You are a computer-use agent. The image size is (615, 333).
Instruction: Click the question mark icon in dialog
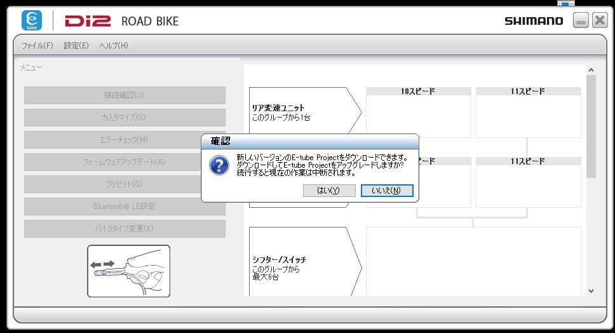tap(219, 165)
